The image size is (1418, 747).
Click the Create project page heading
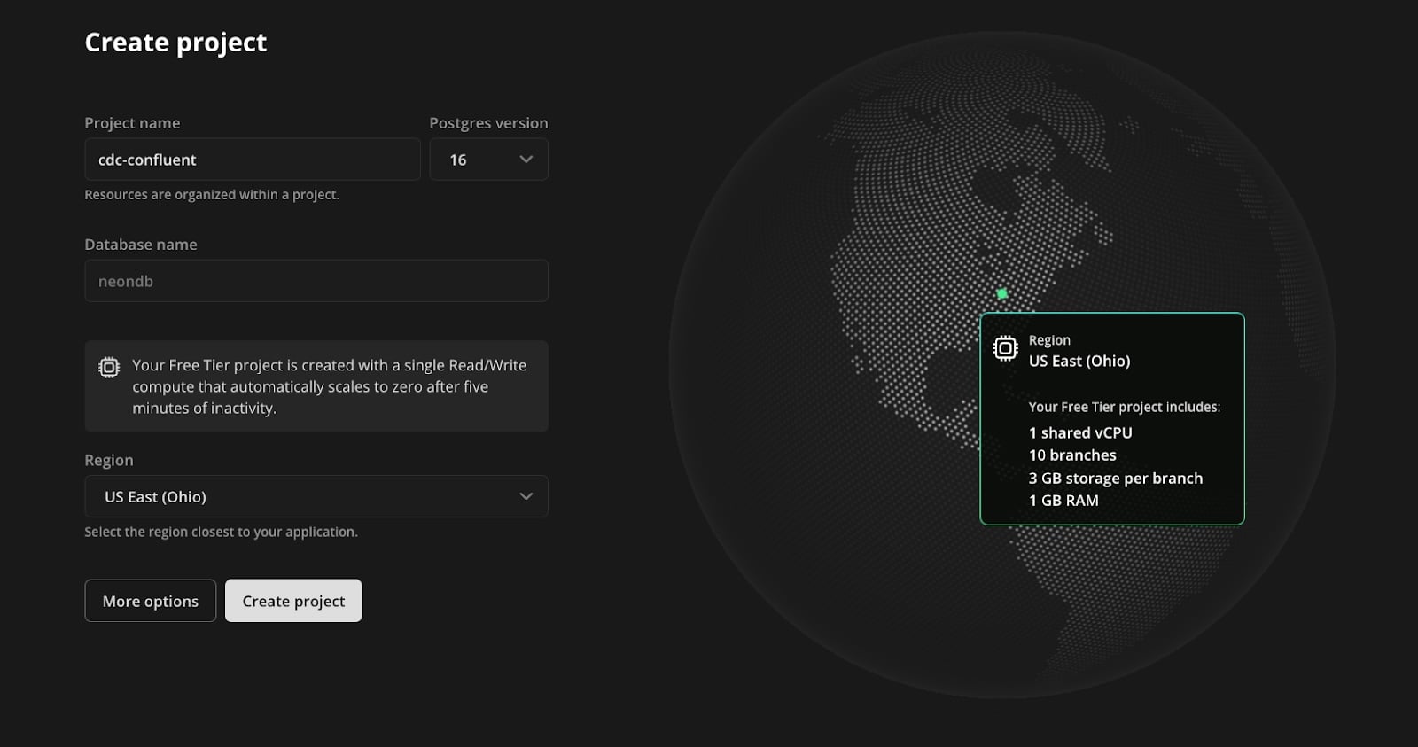[x=175, y=43]
